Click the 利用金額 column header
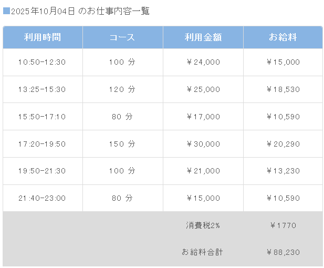The height and width of the screenshot is (268, 324). point(203,37)
